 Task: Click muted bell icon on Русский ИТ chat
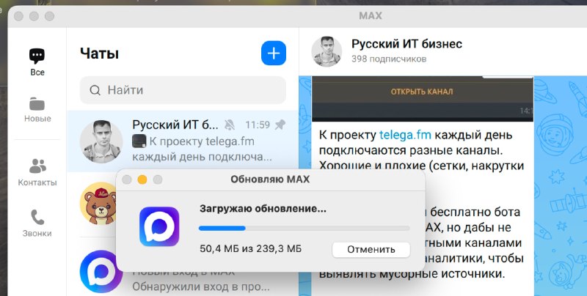(x=231, y=125)
